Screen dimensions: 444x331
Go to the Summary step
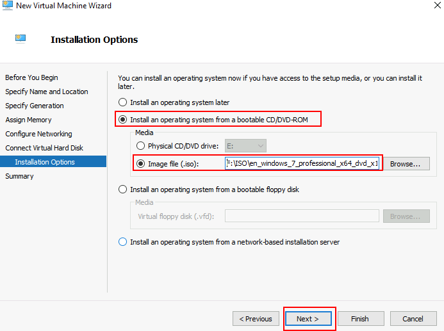coord(19,176)
